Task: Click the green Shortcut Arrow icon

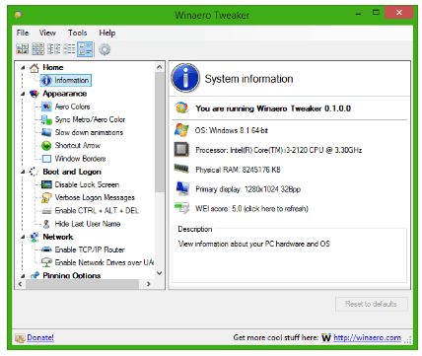Action: (46, 146)
